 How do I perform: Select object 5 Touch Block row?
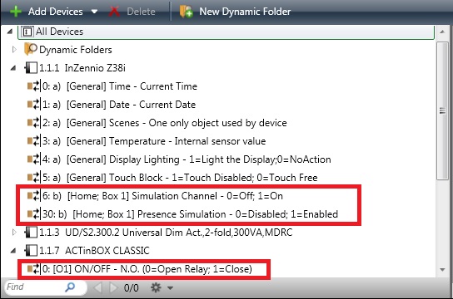180,178
